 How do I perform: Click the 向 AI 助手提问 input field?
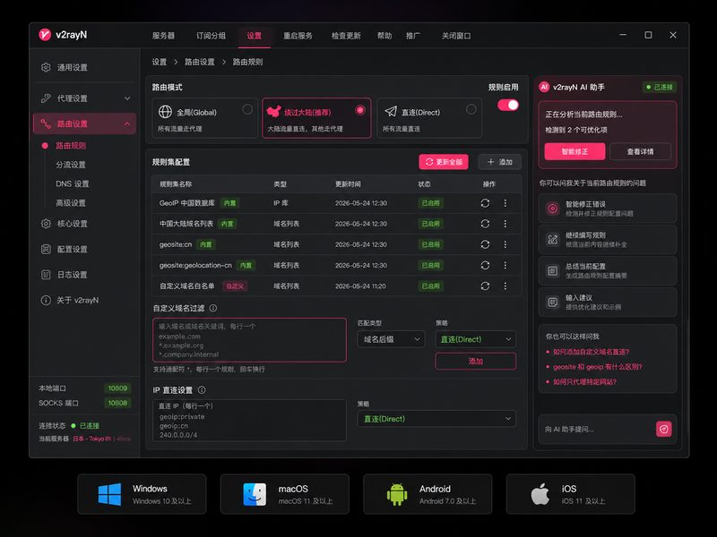[x=599, y=430]
